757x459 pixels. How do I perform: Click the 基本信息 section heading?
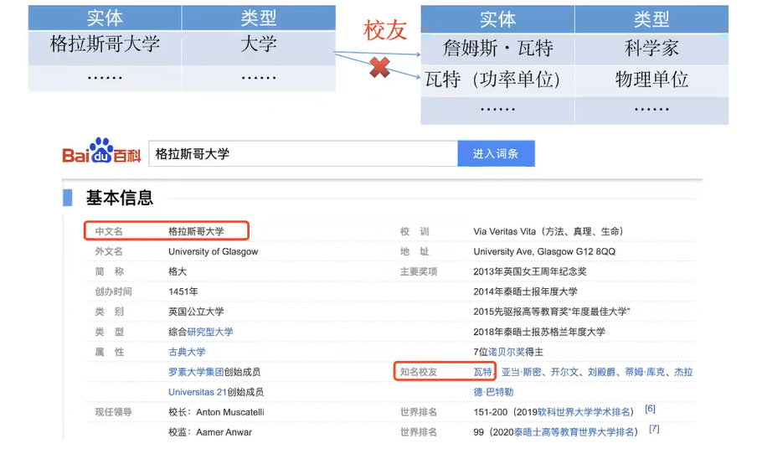pyautogui.click(x=120, y=198)
